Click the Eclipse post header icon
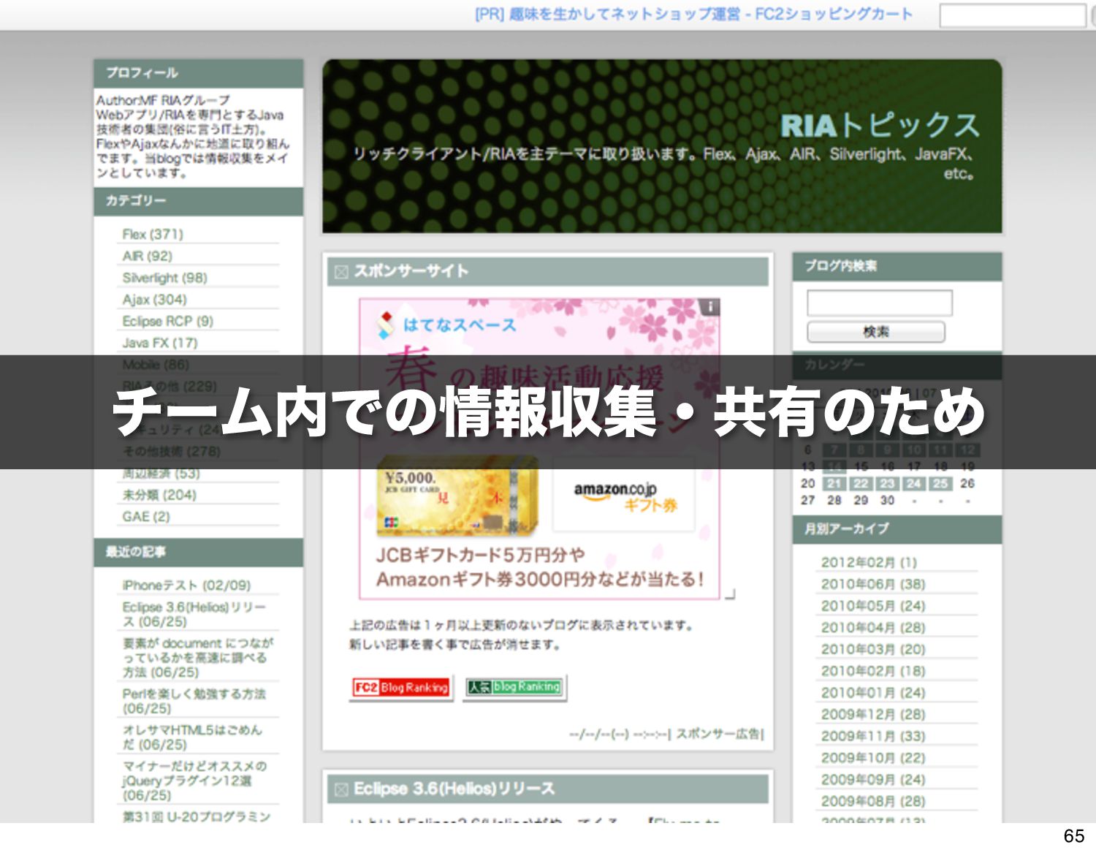Image resolution: width=1096 pixels, height=853 pixels. click(x=340, y=789)
